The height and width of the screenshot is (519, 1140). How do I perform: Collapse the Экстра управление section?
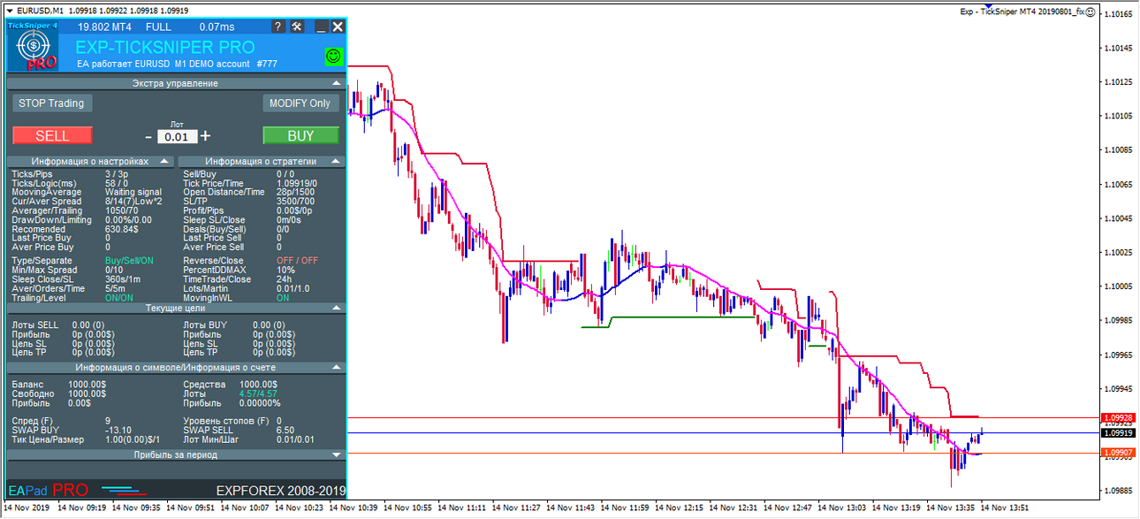click(x=337, y=83)
